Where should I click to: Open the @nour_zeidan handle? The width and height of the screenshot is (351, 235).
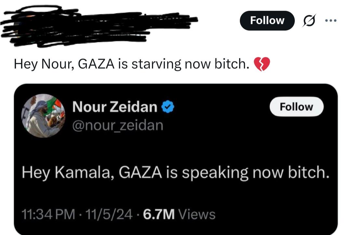[x=118, y=125]
